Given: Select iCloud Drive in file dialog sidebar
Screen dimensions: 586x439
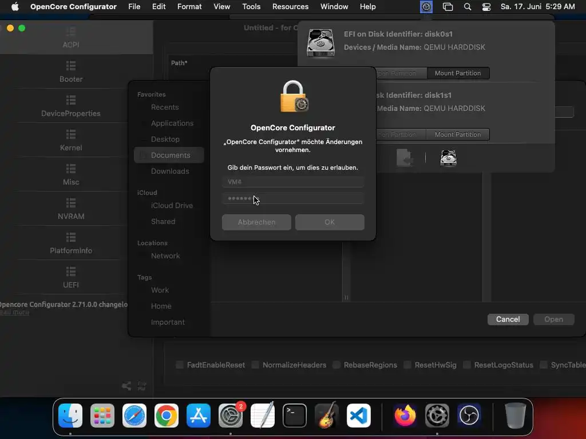Looking at the screenshot, I should point(169,205).
